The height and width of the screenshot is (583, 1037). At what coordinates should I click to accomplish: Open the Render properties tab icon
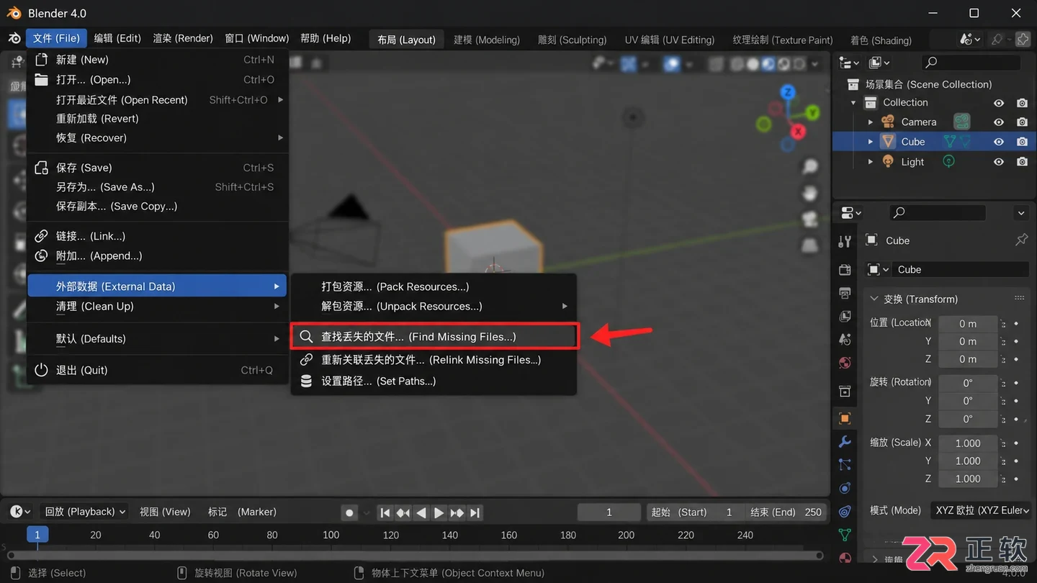pos(845,269)
